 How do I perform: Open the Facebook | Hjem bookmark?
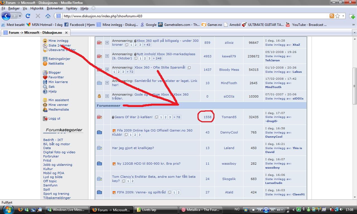click(x=79, y=25)
